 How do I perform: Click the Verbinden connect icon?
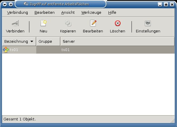(15, 24)
